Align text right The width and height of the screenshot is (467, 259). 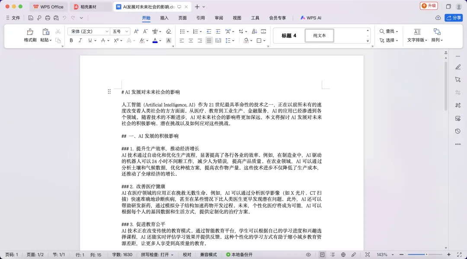tap(200, 41)
